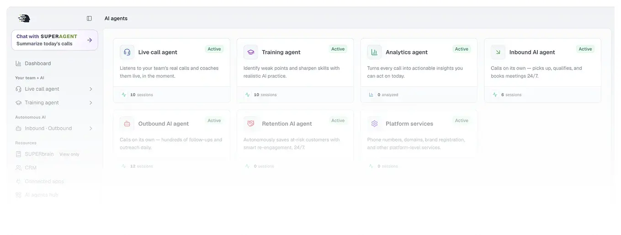
Task: Open Connected apps in the sidebar
Action: tap(54, 181)
